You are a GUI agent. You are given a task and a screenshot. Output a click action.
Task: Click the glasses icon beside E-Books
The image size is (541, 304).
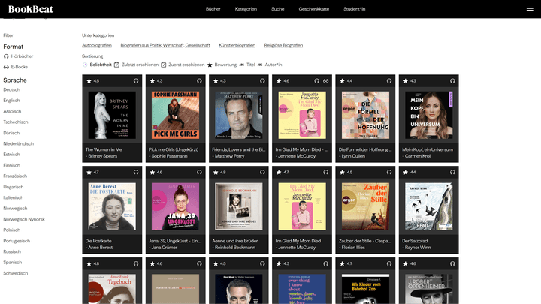[6, 67]
